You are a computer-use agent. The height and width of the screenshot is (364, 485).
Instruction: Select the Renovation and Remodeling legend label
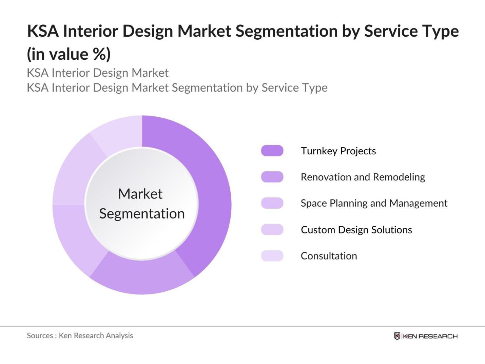coord(363,177)
